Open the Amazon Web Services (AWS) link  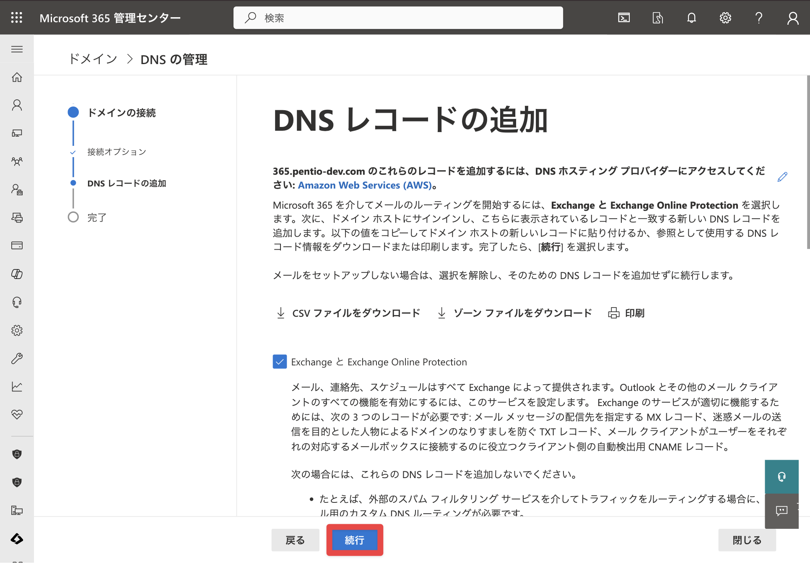(x=365, y=185)
